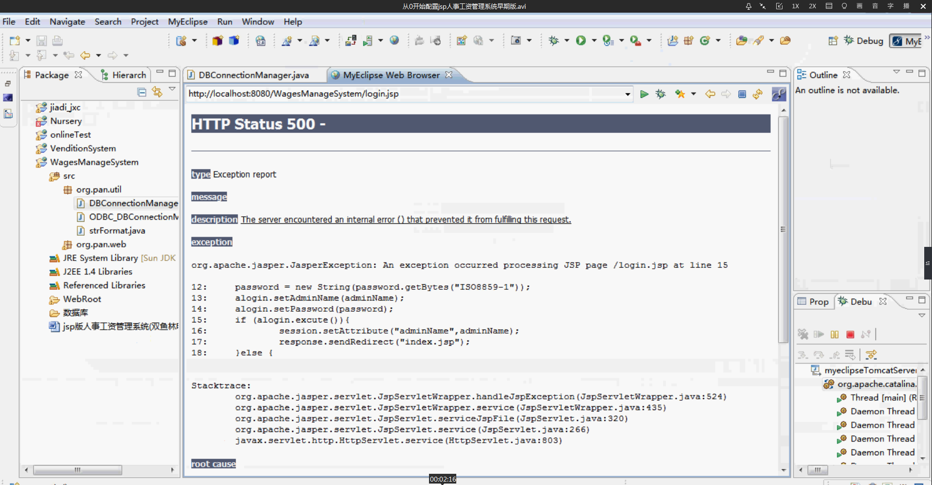932x485 pixels.
Task: Toggle Link with Editor in Package Explorer
Action: click(x=157, y=92)
